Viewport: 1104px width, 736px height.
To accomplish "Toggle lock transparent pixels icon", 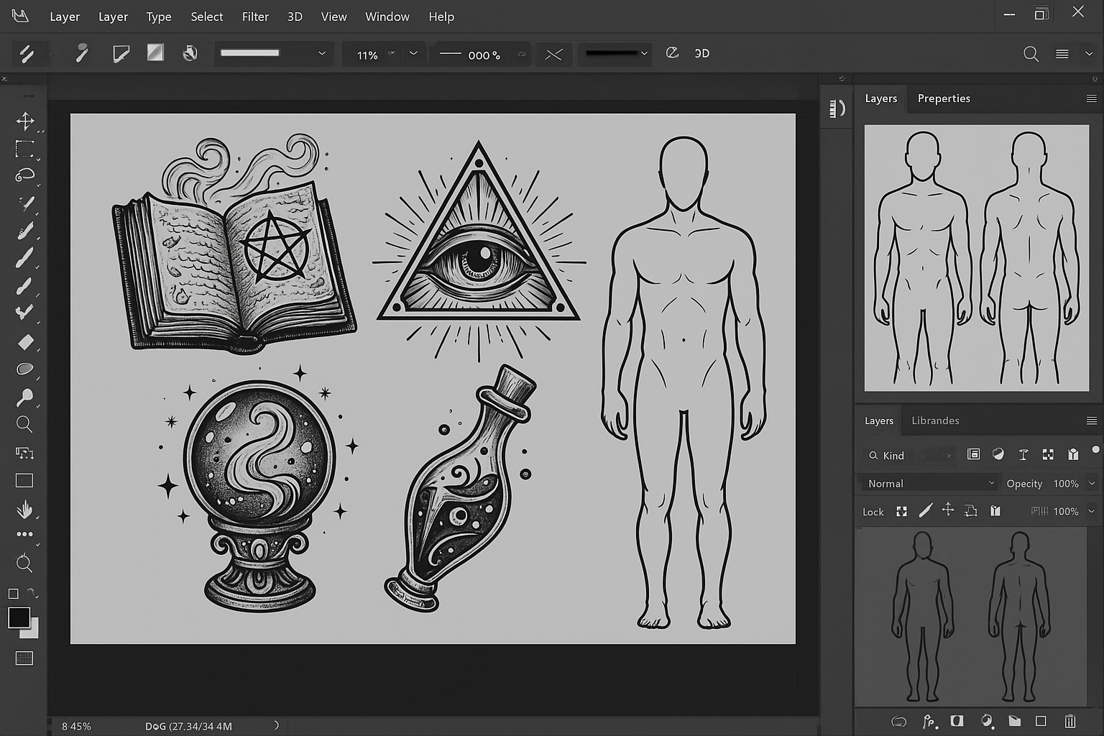I will [x=901, y=511].
